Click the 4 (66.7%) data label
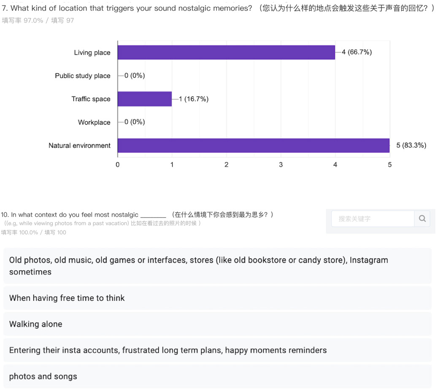 (x=357, y=52)
